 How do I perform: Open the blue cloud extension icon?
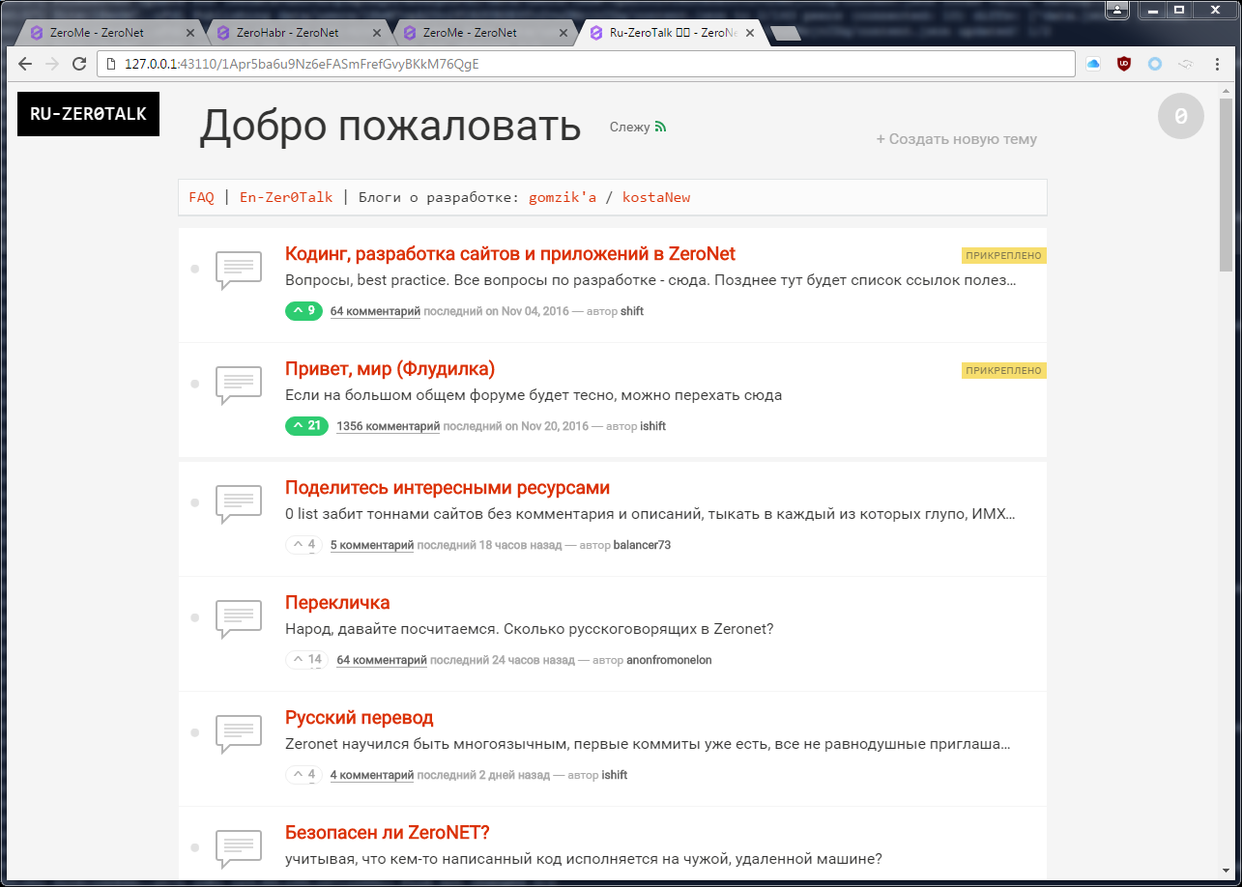coord(1094,64)
